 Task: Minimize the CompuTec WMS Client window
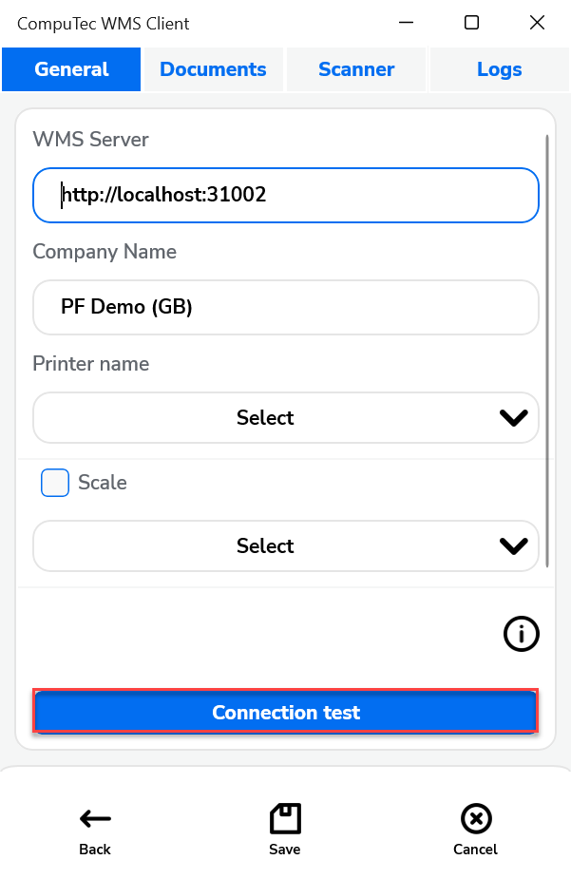pos(405,22)
